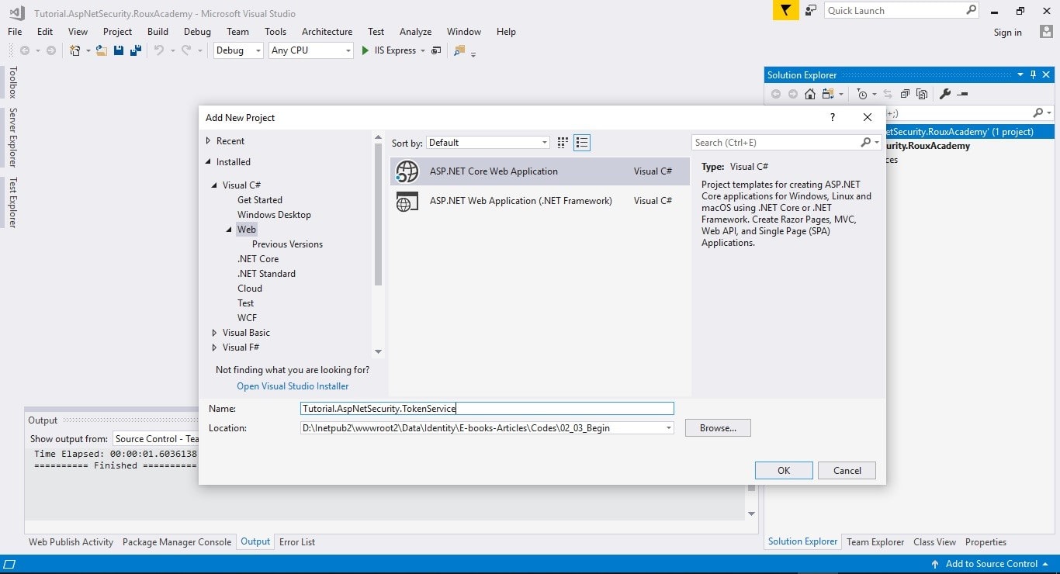Image resolution: width=1060 pixels, height=574 pixels.
Task: Toggle the Auto Hide pin on Solution Explorer
Action: [x=1032, y=74]
